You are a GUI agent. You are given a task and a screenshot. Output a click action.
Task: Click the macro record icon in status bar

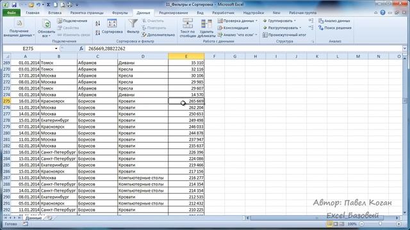[26, 224]
